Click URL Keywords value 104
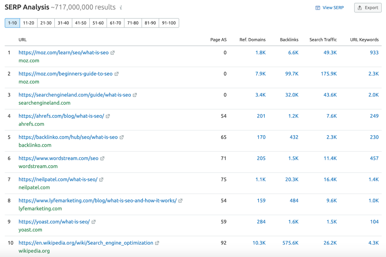386x257 pixels. (374, 222)
